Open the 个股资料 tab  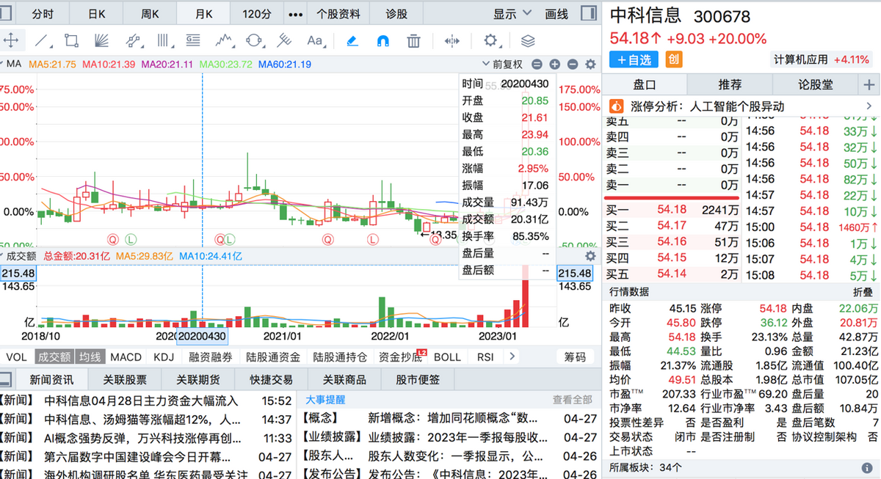tap(338, 14)
